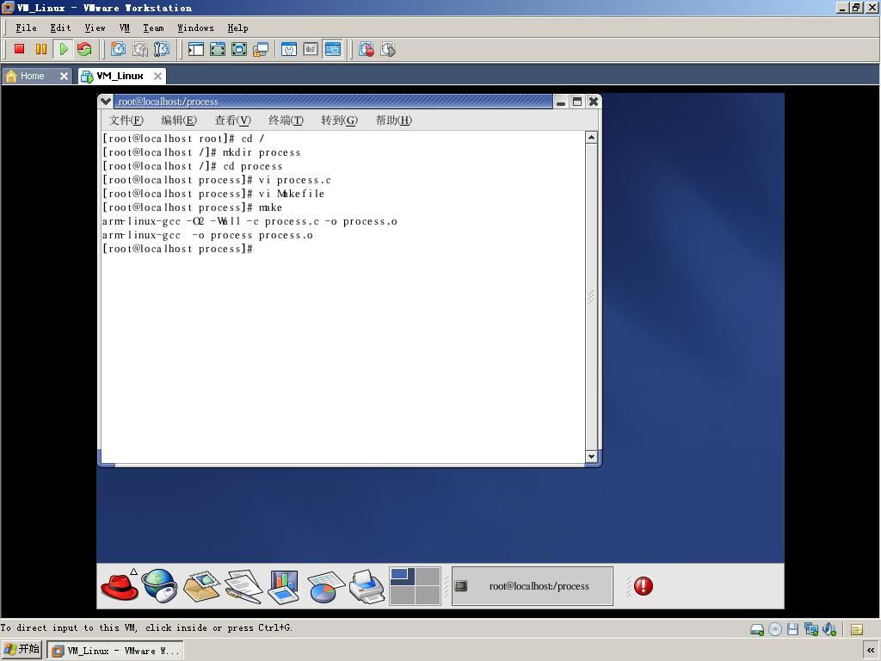Open the email client envelope icon

coord(201,585)
